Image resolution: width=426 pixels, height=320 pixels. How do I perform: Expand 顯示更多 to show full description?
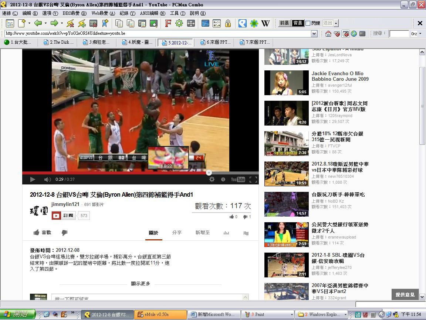(141, 284)
